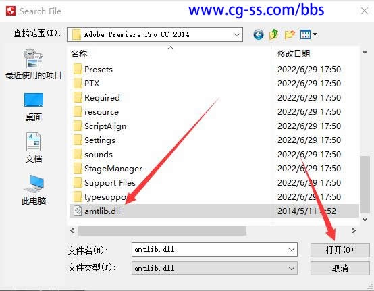The height and width of the screenshot is (291, 374).
Task: Expand the file type (文件类型) dropdown
Action: [x=291, y=268]
